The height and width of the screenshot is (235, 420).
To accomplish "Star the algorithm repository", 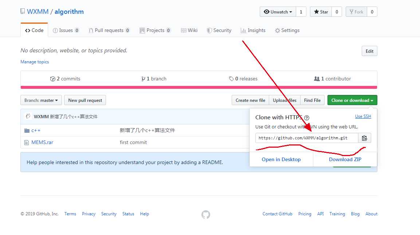I will point(321,12).
